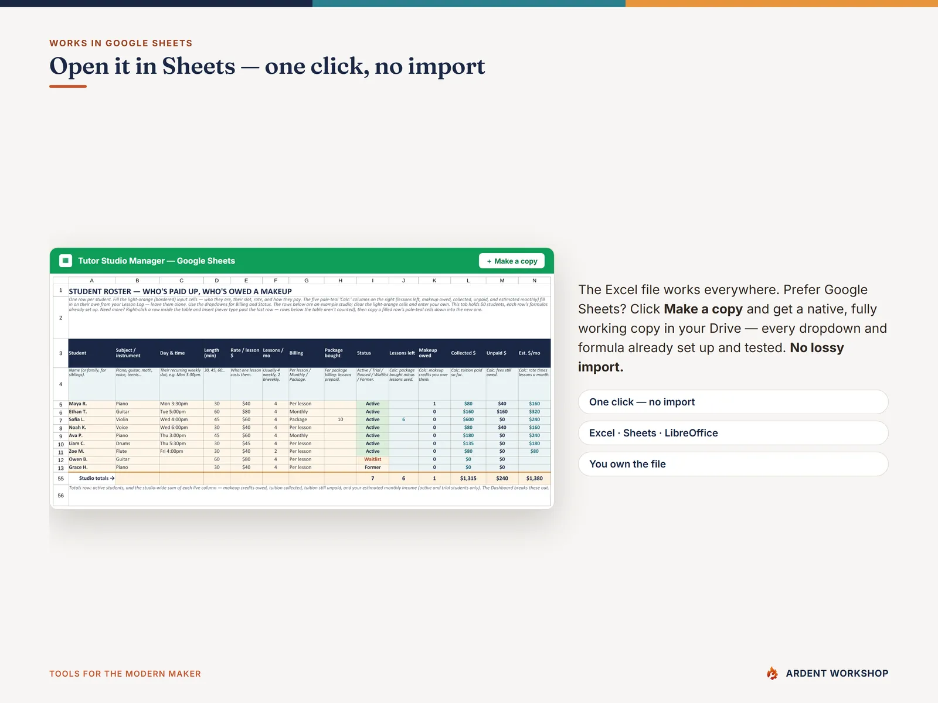Click the 'Former' status cell
The image size is (938, 703).
[372, 467]
